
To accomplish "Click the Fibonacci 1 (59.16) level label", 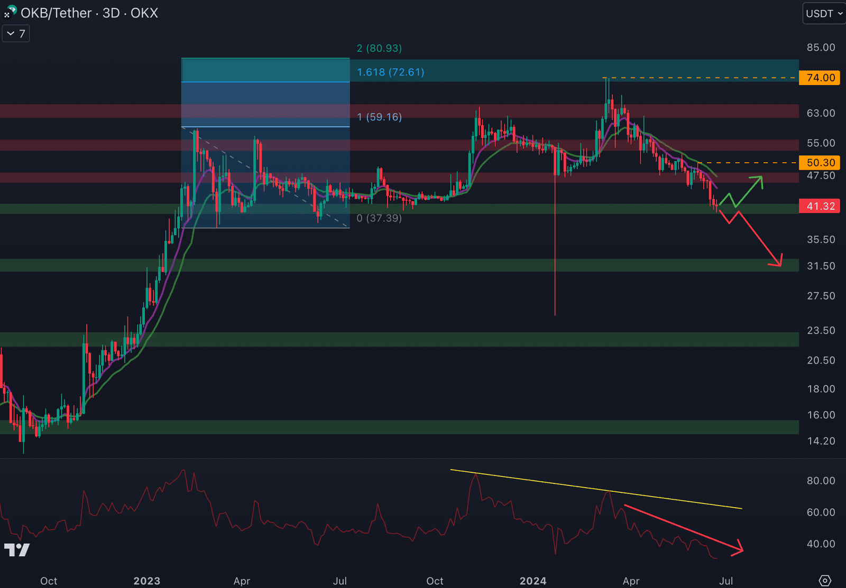I will (x=379, y=117).
